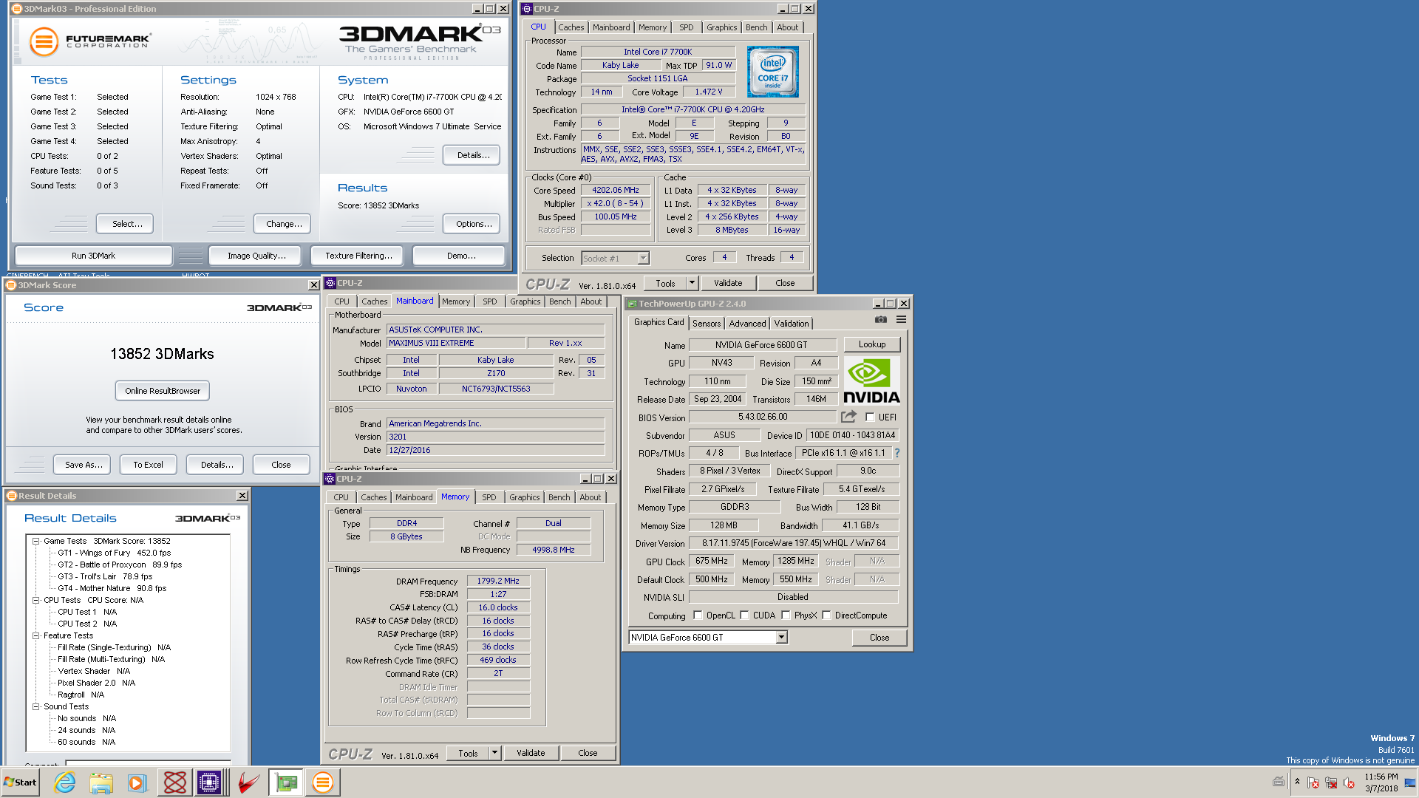Collapse the CPU Tests tree node
The width and height of the screenshot is (1419, 798).
click(35, 600)
